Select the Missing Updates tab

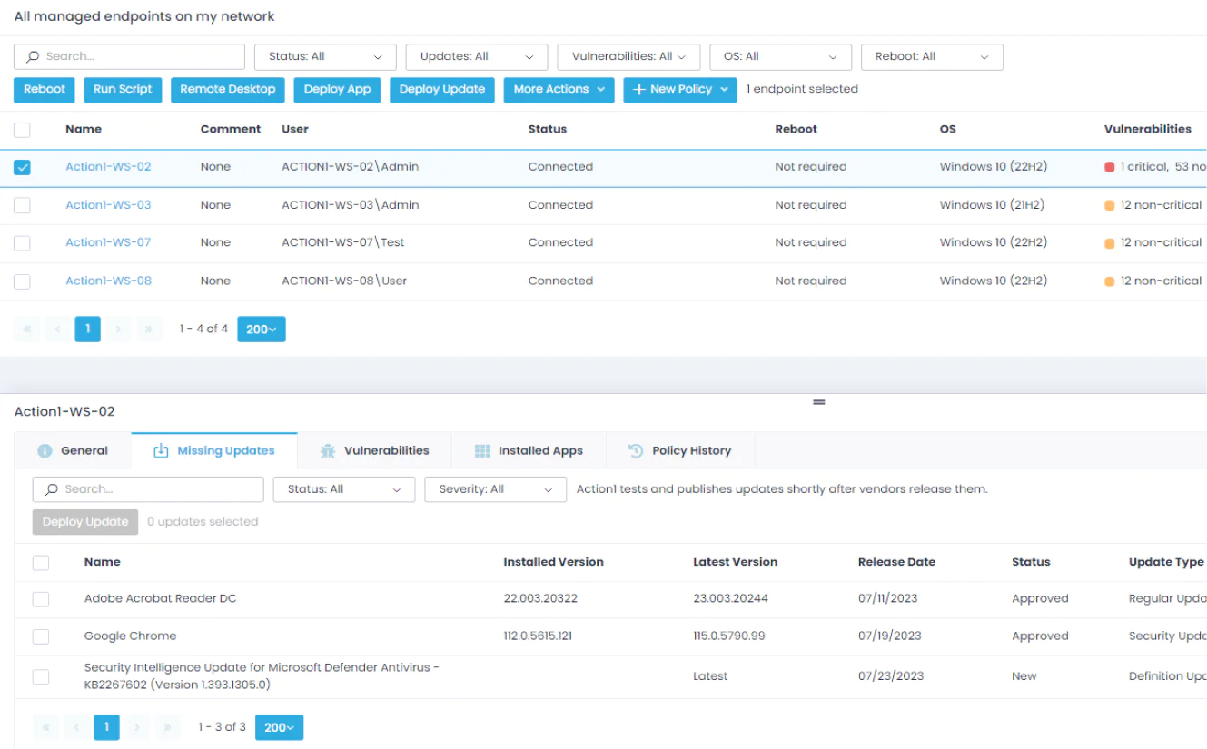(214, 451)
